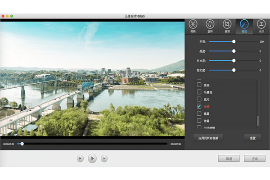The image size is (270, 180).
Task: Click the video timeline playhead
Action: (22, 144)
